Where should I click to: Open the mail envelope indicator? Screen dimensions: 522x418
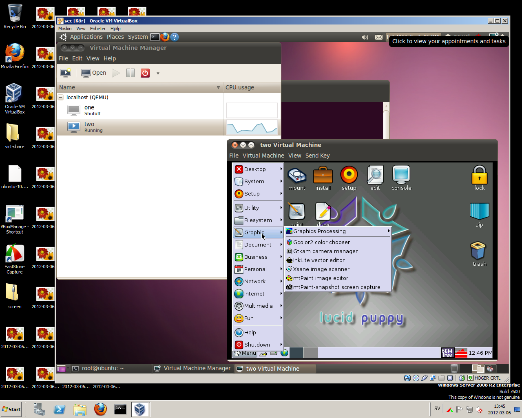point(379,37)
